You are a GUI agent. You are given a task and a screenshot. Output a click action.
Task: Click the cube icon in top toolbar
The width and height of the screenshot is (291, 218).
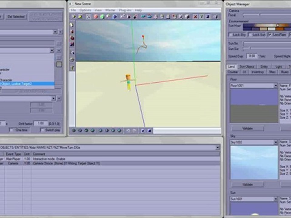188,17
